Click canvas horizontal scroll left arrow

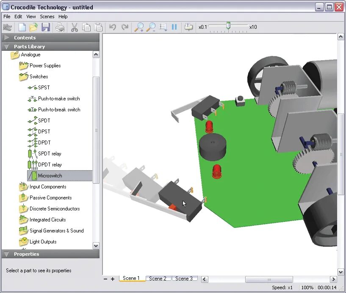point(205,279)
